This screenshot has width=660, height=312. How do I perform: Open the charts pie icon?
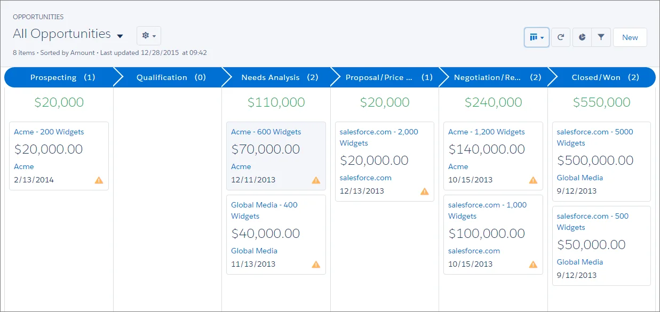[x=582, y=37]
